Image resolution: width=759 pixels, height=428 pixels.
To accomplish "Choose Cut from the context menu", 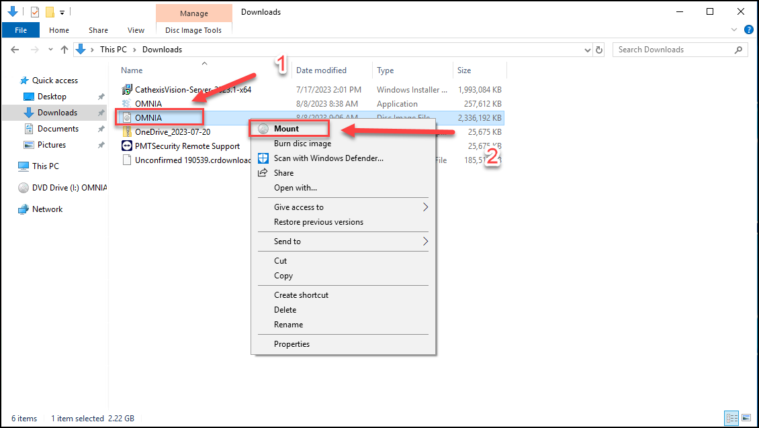I will click(343, 261).
